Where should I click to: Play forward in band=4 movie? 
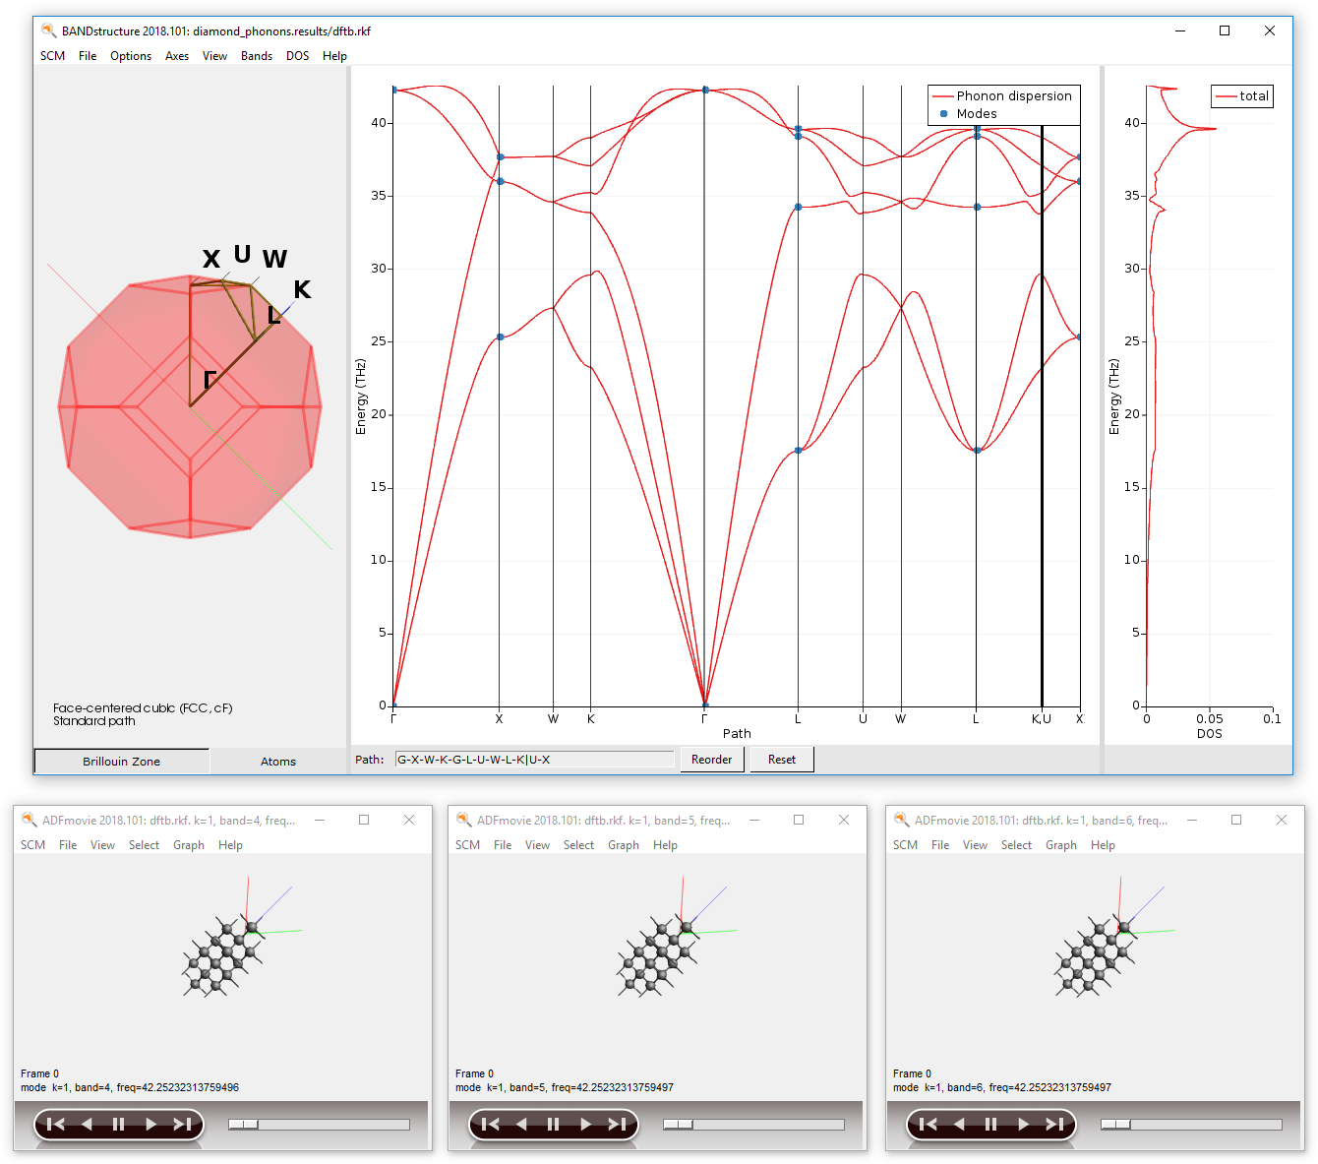coord(150,1125)
